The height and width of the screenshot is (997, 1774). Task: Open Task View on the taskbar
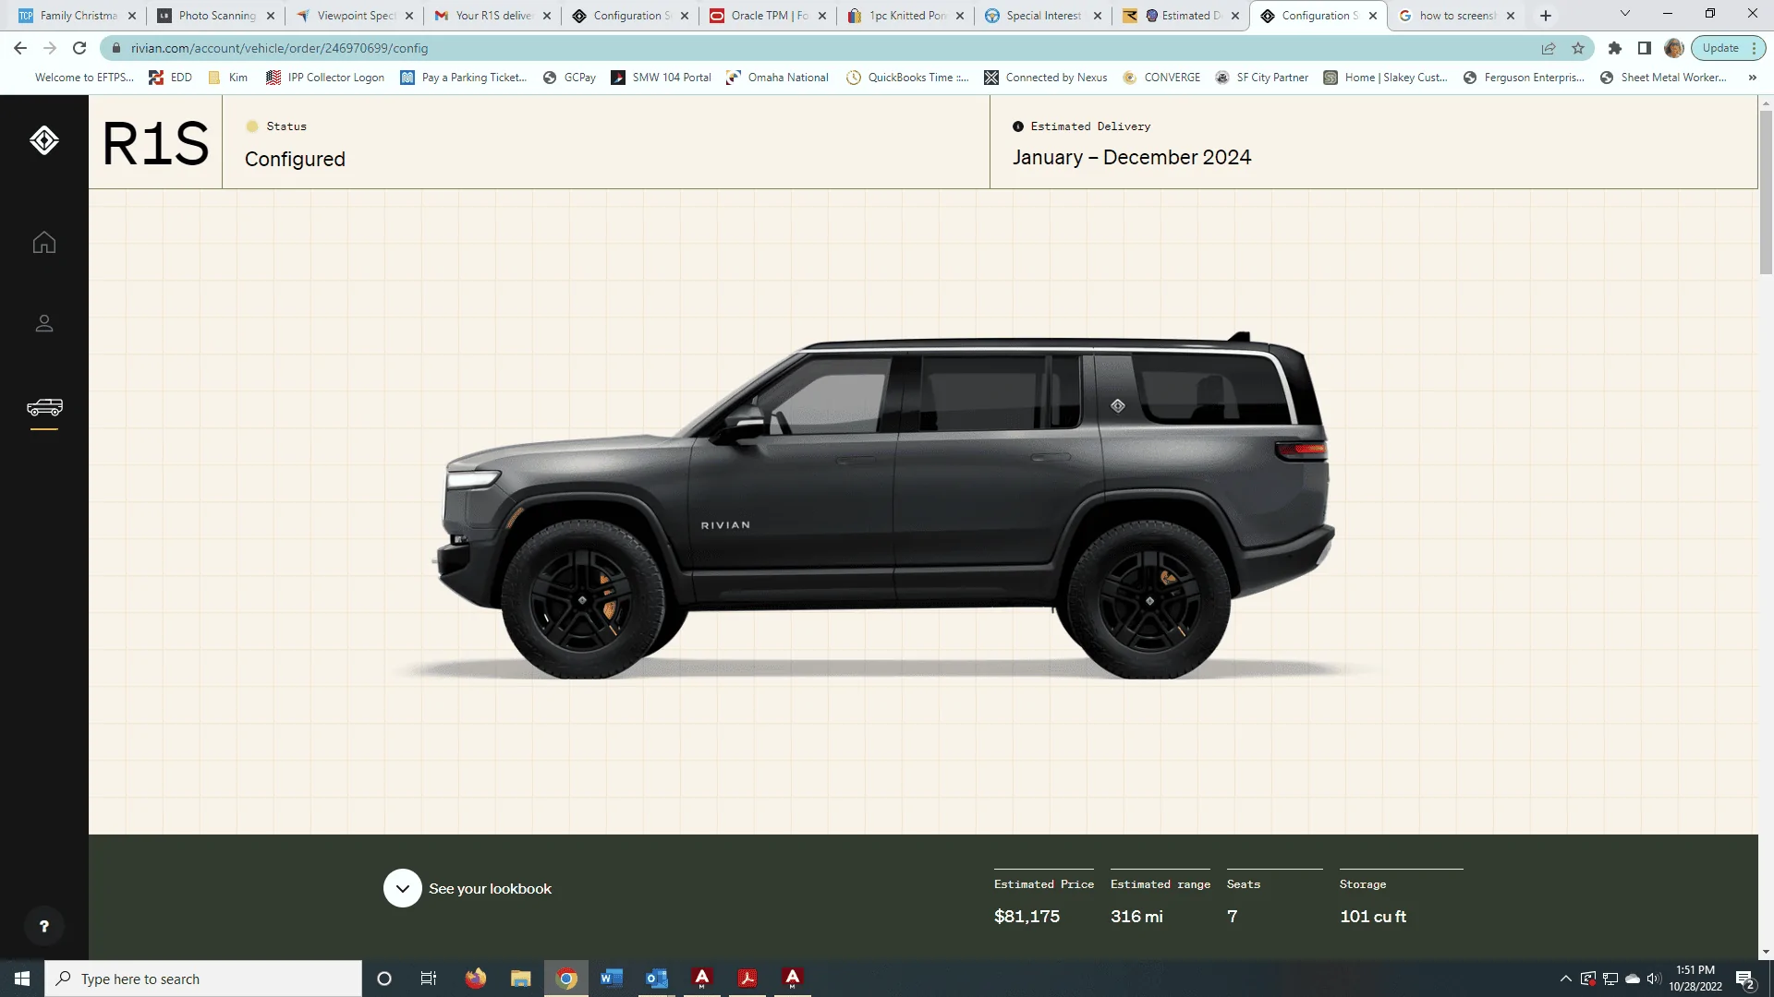pos(429,979)
